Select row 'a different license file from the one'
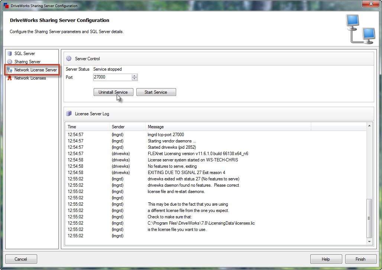 pyautogui.click(x=216, y=211)
